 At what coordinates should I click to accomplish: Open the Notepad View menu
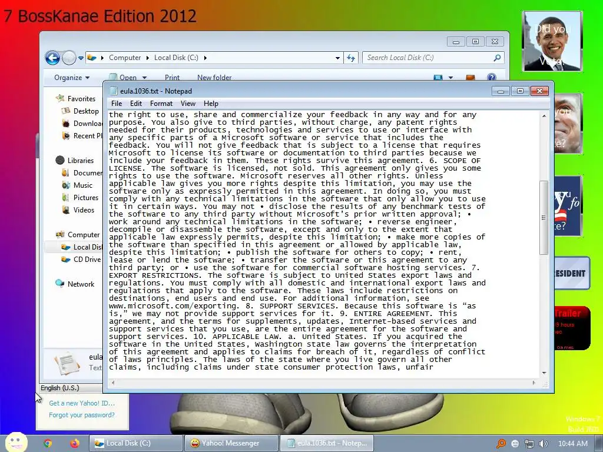click(x=188, y=104)
